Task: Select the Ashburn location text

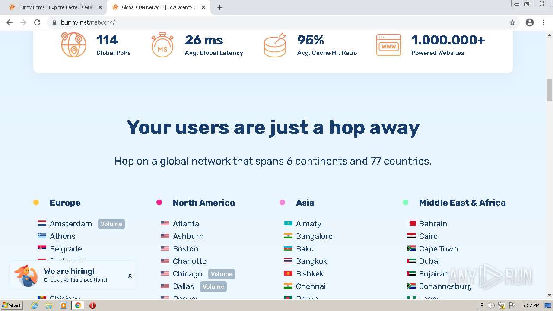Action: 188,236
